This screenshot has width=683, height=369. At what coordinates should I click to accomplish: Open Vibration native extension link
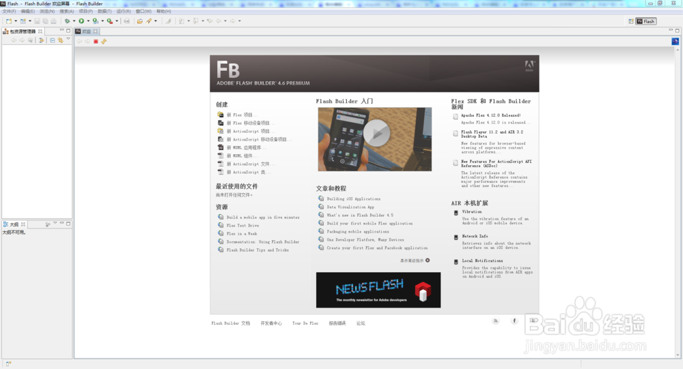[472, 211]
